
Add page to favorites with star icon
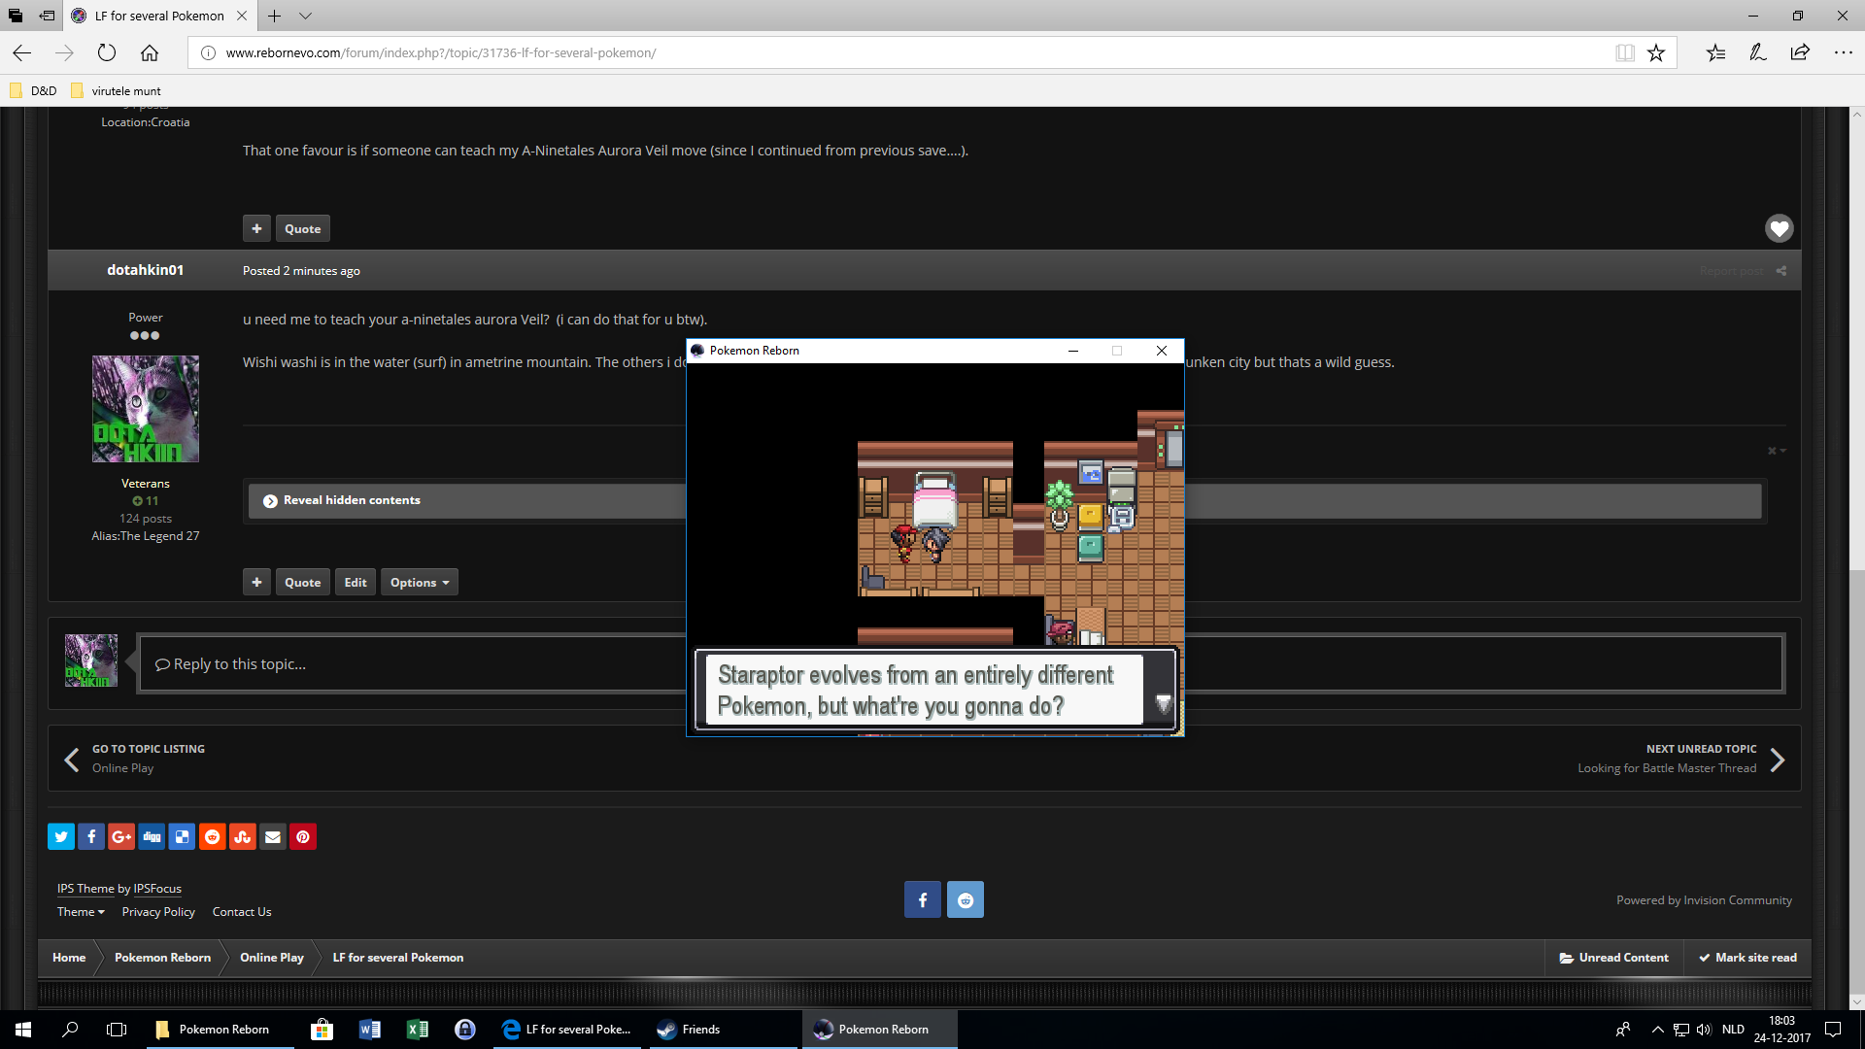[1656, 52]
